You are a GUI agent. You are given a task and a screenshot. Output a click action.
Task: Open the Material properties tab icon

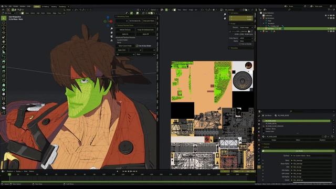pyautogui.click(x=259, y=166)
